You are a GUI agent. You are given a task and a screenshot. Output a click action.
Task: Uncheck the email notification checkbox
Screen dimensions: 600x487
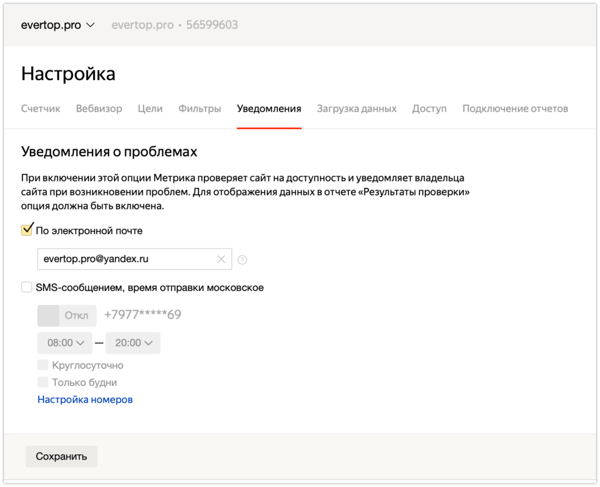click(x=27, y=231)
